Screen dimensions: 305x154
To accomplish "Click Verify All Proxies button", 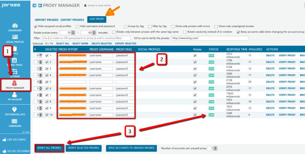I will [49, 148].
